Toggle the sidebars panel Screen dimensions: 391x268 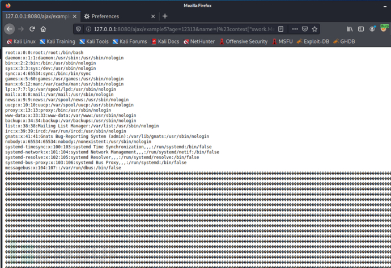coord(361,29)
